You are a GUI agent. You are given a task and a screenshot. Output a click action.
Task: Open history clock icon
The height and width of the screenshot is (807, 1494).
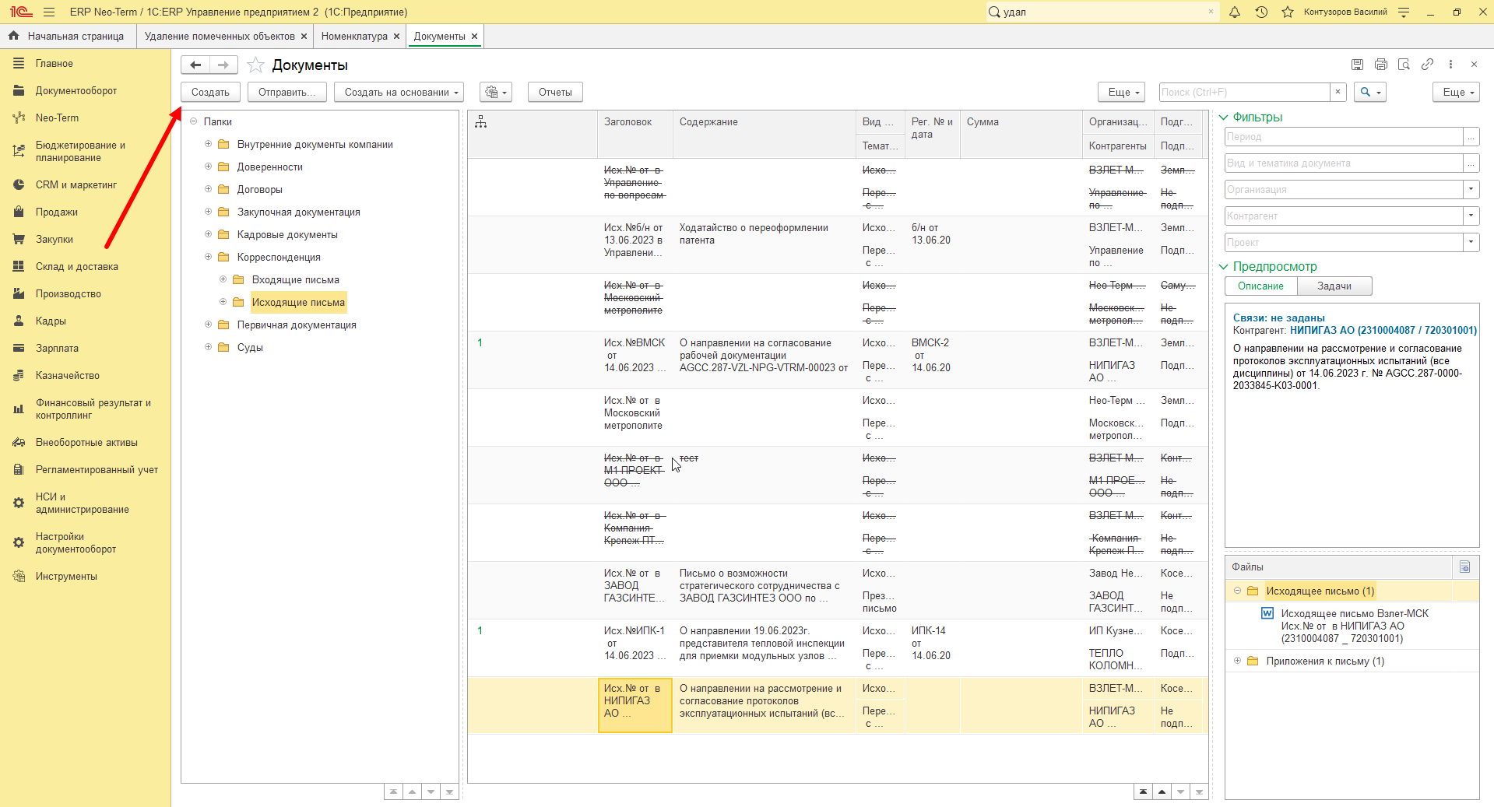click(1261, 12)
